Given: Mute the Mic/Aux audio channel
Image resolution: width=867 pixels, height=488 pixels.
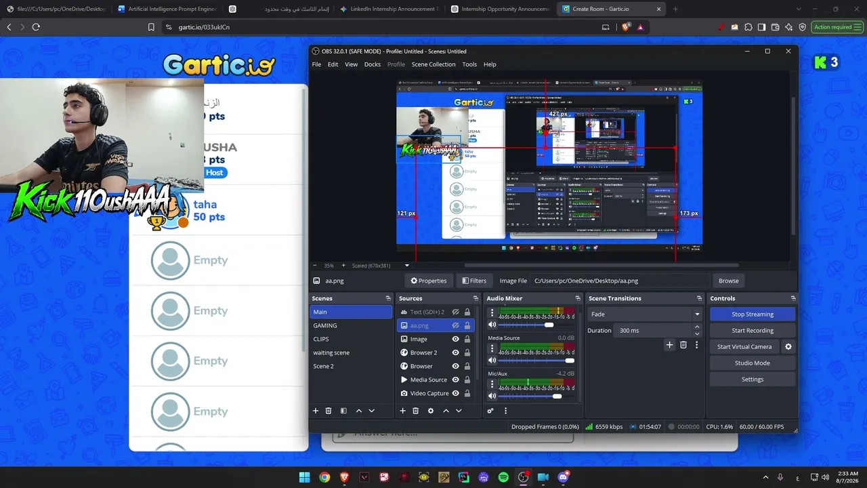Looking at the screenshot, I should coord(492,396).
